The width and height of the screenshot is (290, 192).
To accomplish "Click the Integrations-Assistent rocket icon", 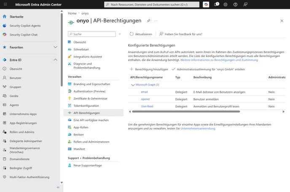I will (70, 57).
